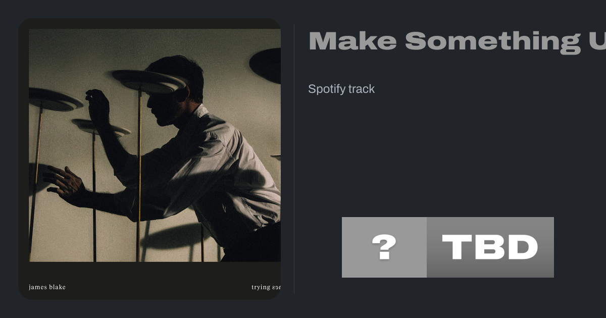
Task: Click the vertical divider beside the album art
Action: pyautogui.click(x=294, y=158)
